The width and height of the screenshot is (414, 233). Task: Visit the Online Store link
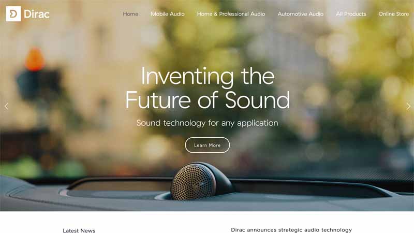pyautogui.click(x=394, y=14)
